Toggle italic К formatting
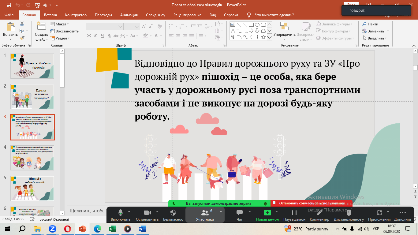Image resolution: width=418 pixels, height=235 pixels. click(96, 36)
